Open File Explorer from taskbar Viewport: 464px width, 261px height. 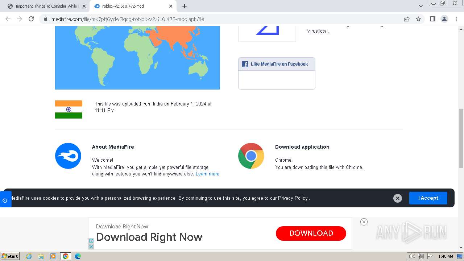pyautogui.click(x=41, y=256)
